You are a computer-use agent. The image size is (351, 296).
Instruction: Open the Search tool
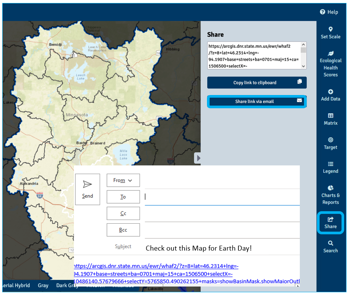tap(330, 247)
